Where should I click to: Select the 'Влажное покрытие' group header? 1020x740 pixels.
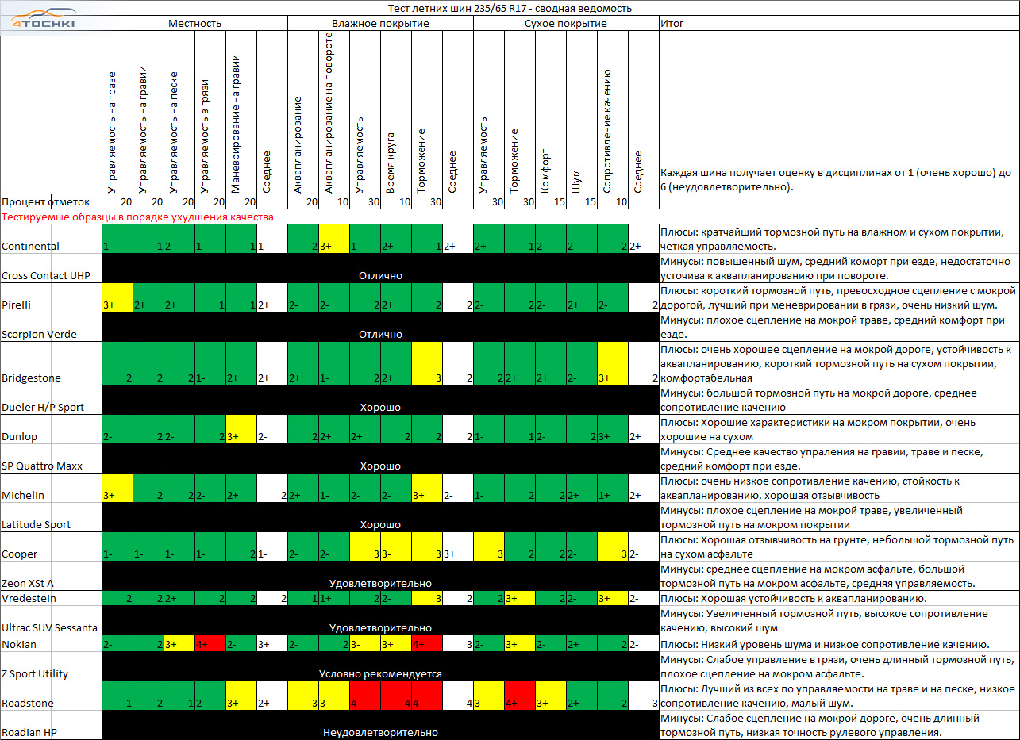tap(380, 24)
